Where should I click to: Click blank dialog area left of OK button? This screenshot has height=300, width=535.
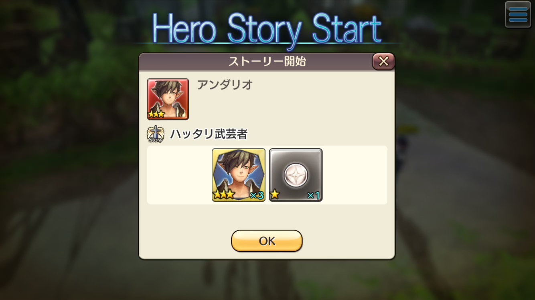point(184,241)
